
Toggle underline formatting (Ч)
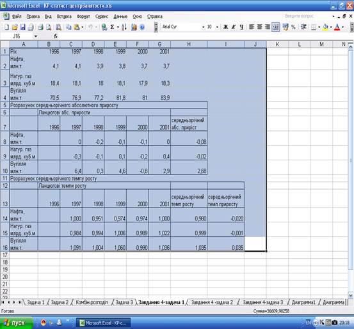coord(241,27)
